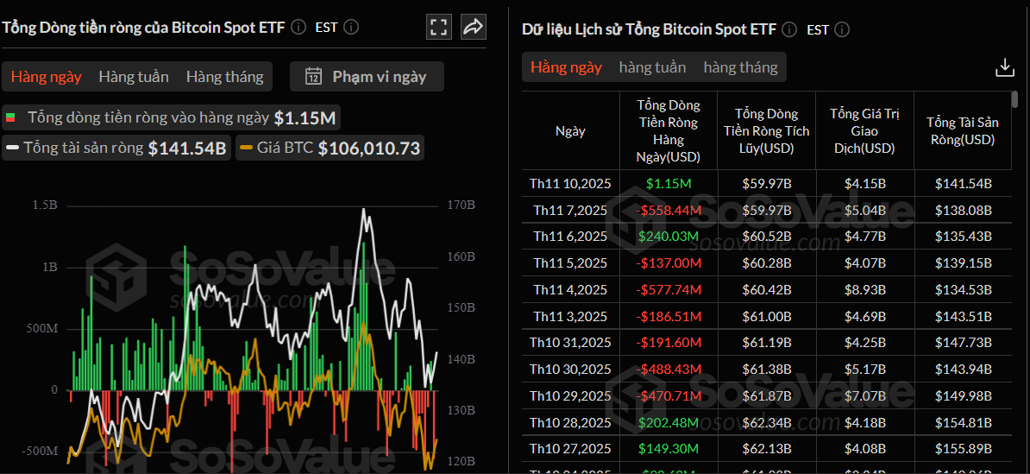The width and height of the screenshot is (1030, 474).
Task: Select hàng tuần tab in history table
Action: click(x=652, y=67)
